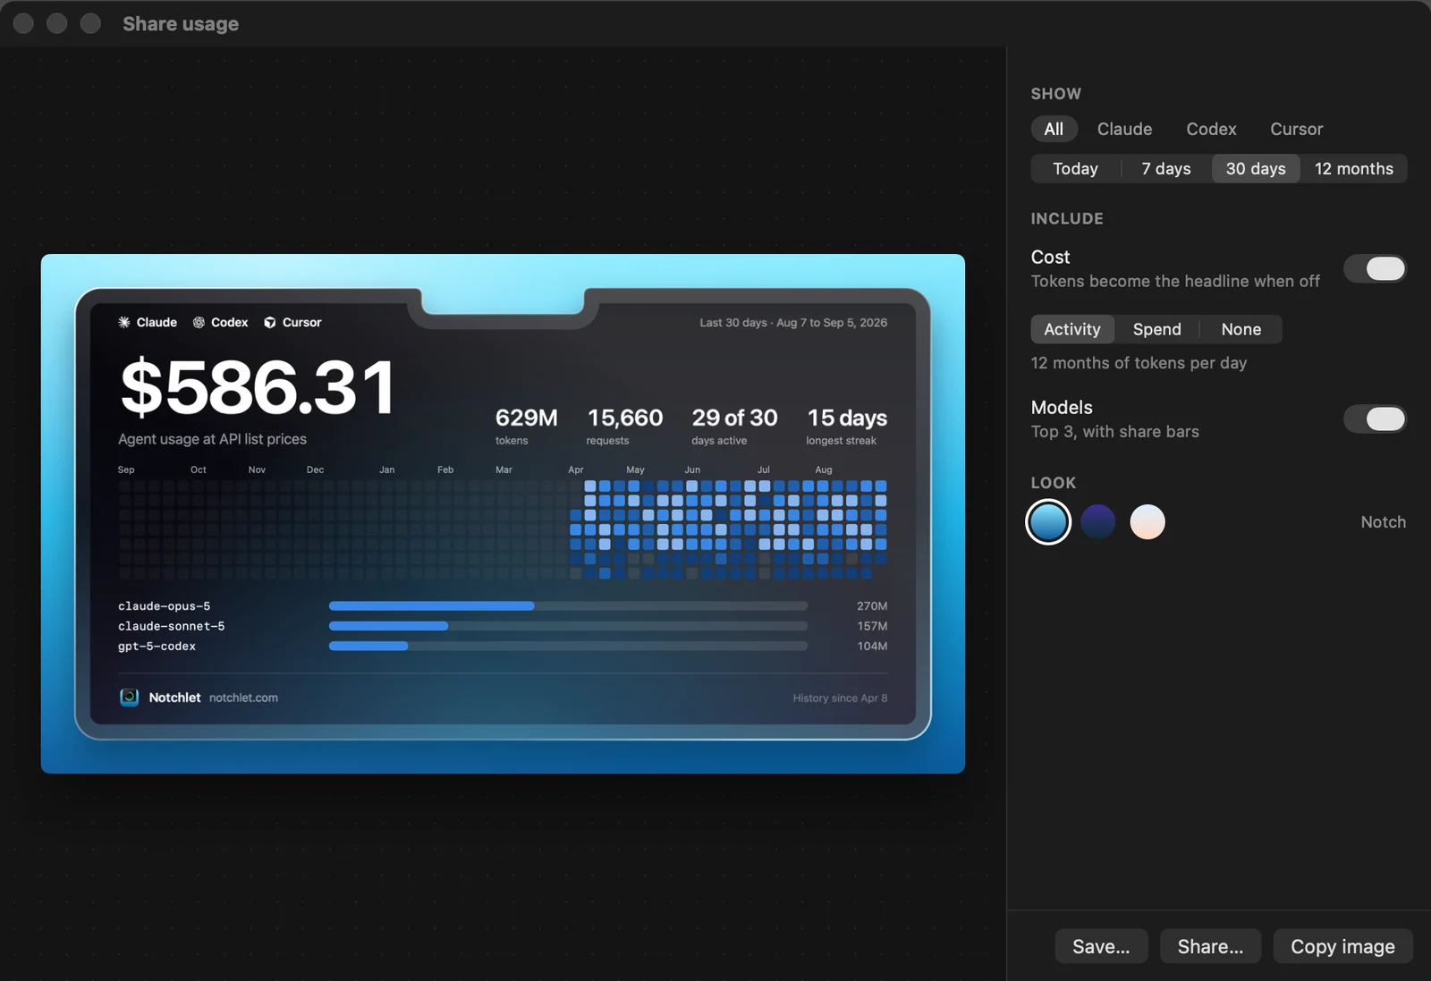Click the 29 of 30 days active stat
Viewport: 1431px width, 981px height.
tap(734, 426)
